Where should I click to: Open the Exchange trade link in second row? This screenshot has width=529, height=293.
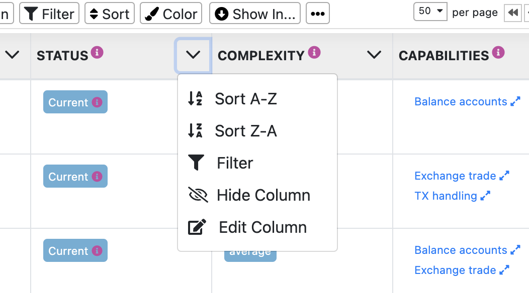(455, 176)
